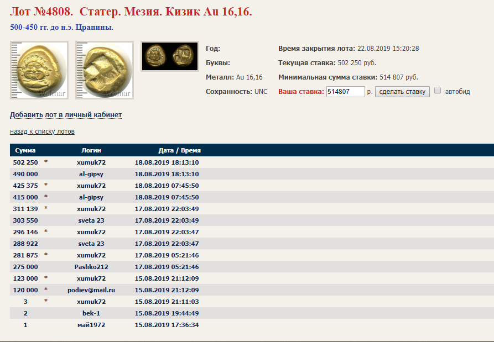Click the 123 000 bid amount

click(25, 278)
